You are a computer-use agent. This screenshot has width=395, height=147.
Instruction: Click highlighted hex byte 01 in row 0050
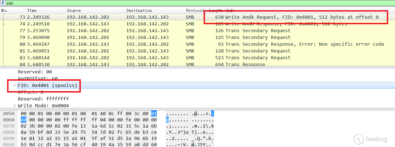coord(154,114)
